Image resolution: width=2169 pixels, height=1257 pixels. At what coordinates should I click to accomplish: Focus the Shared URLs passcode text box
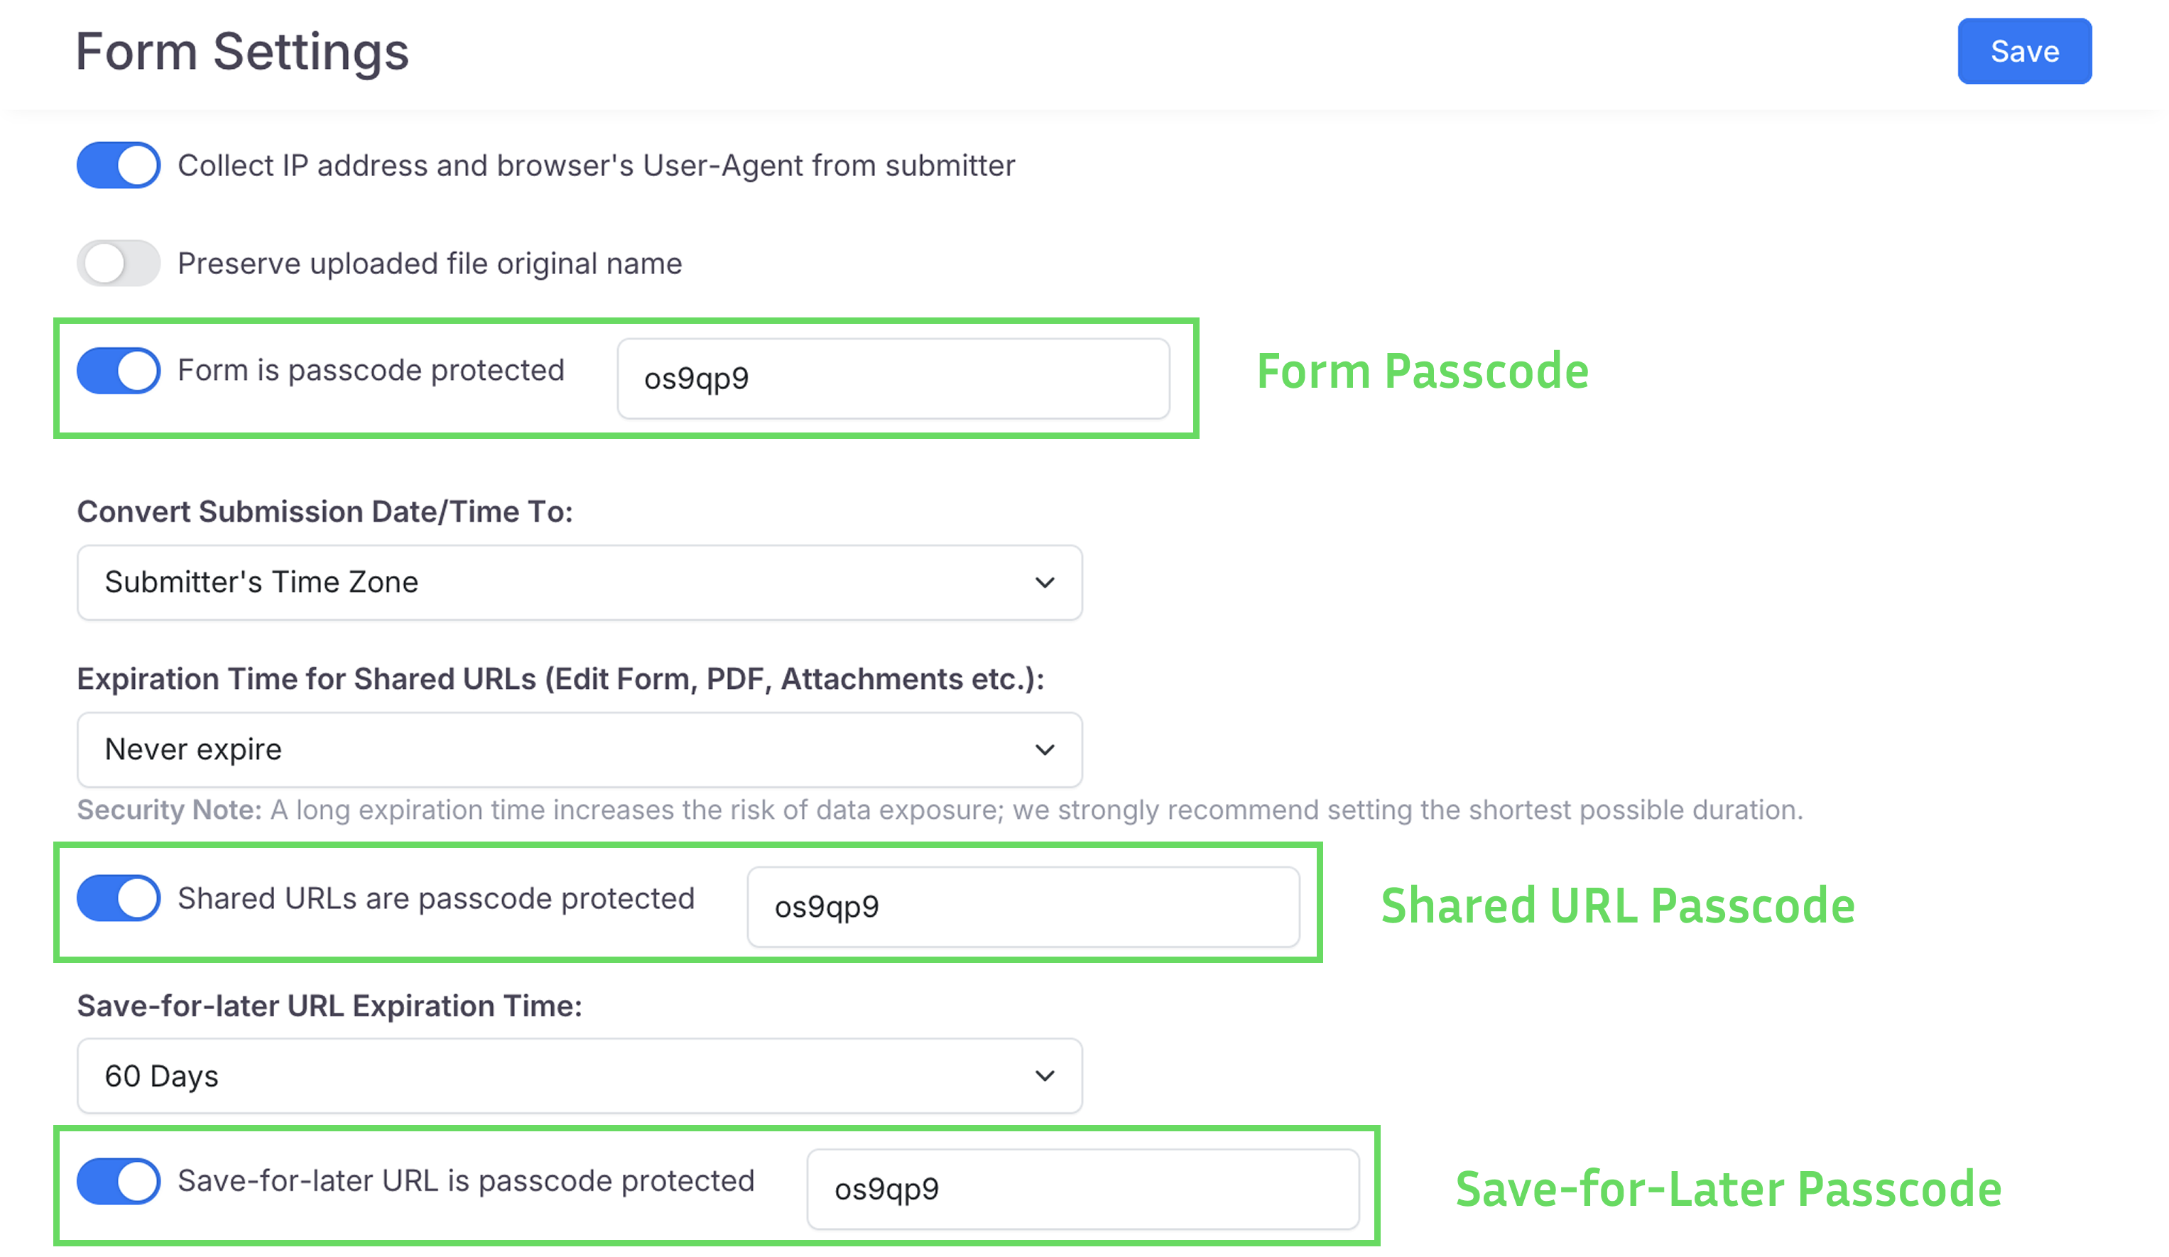click(1023, 907)
